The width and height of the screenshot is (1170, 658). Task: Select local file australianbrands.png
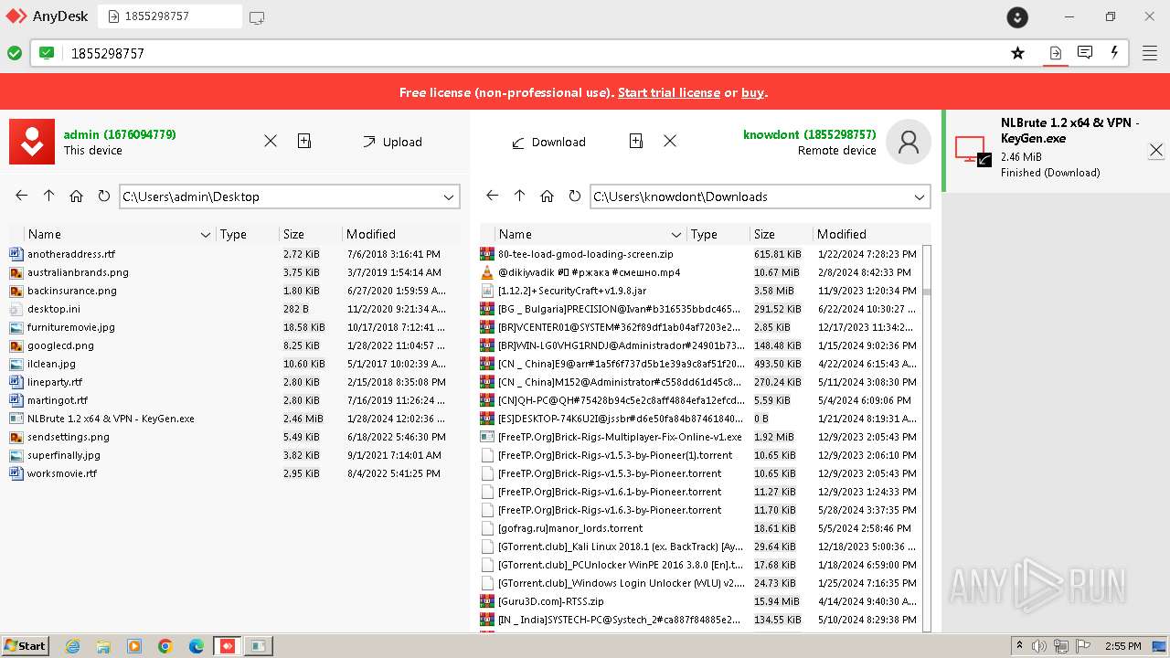point(235,272)
